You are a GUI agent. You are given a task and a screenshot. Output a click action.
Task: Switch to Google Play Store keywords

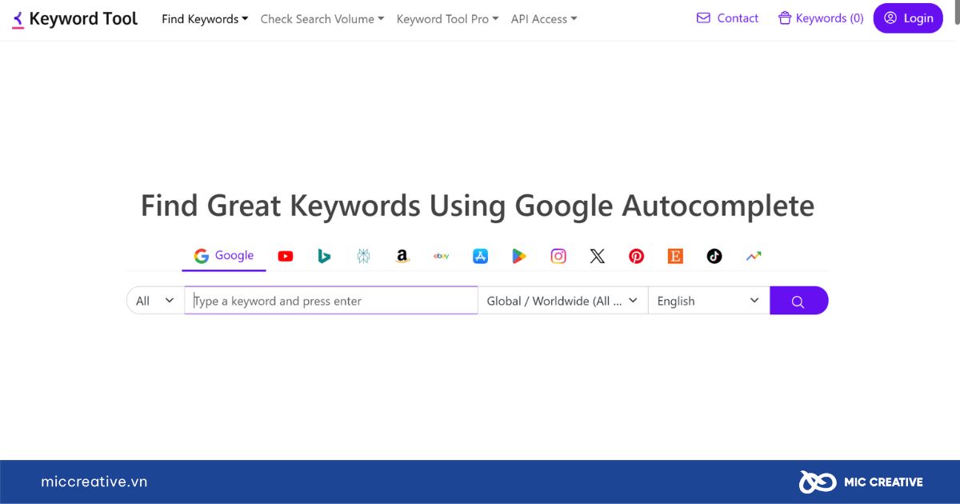(519, 256)
